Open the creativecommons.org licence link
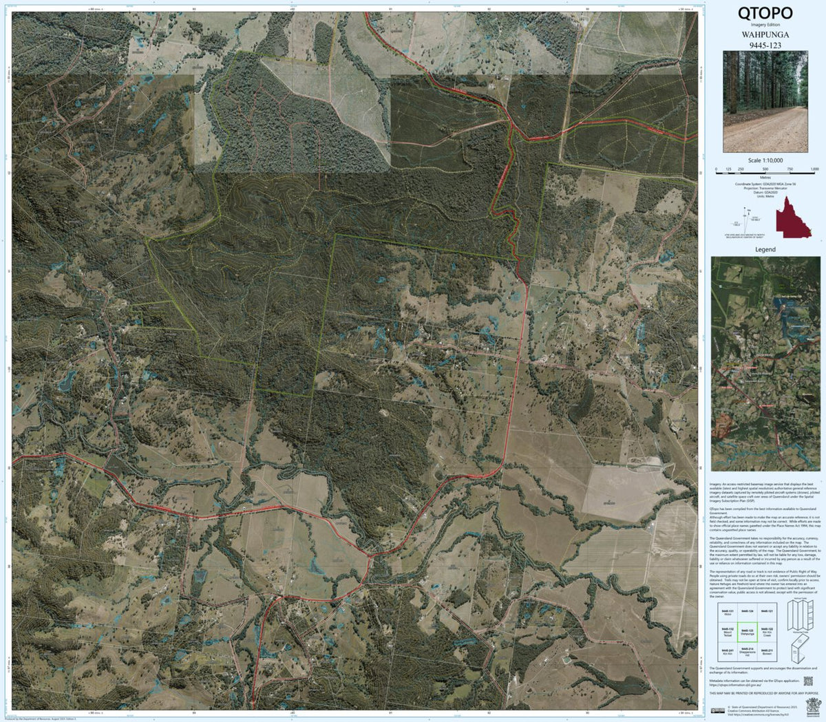Viewport: 826px width, 722px height. click(x=758, y=714)
